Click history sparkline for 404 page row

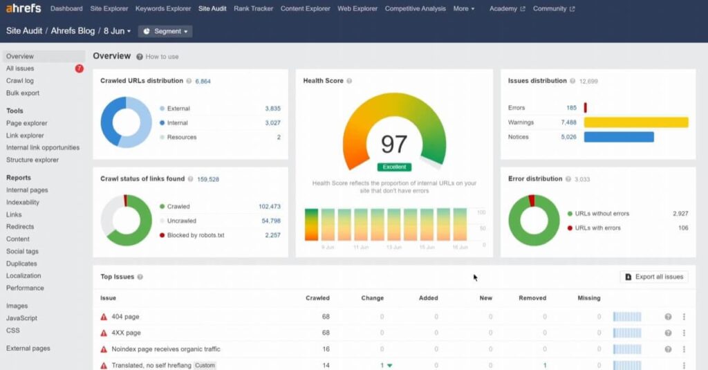click(627, 317)
